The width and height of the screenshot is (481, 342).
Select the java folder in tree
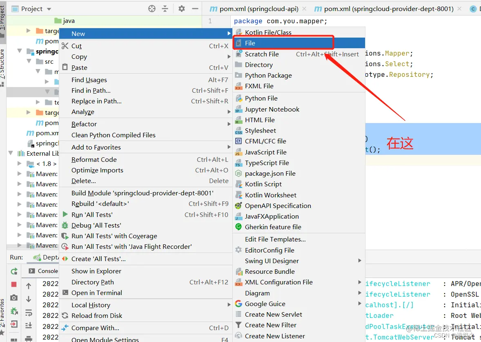[65, 21]
